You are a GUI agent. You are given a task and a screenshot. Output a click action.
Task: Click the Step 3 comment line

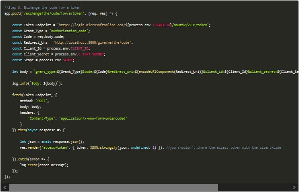pos(42,8)
